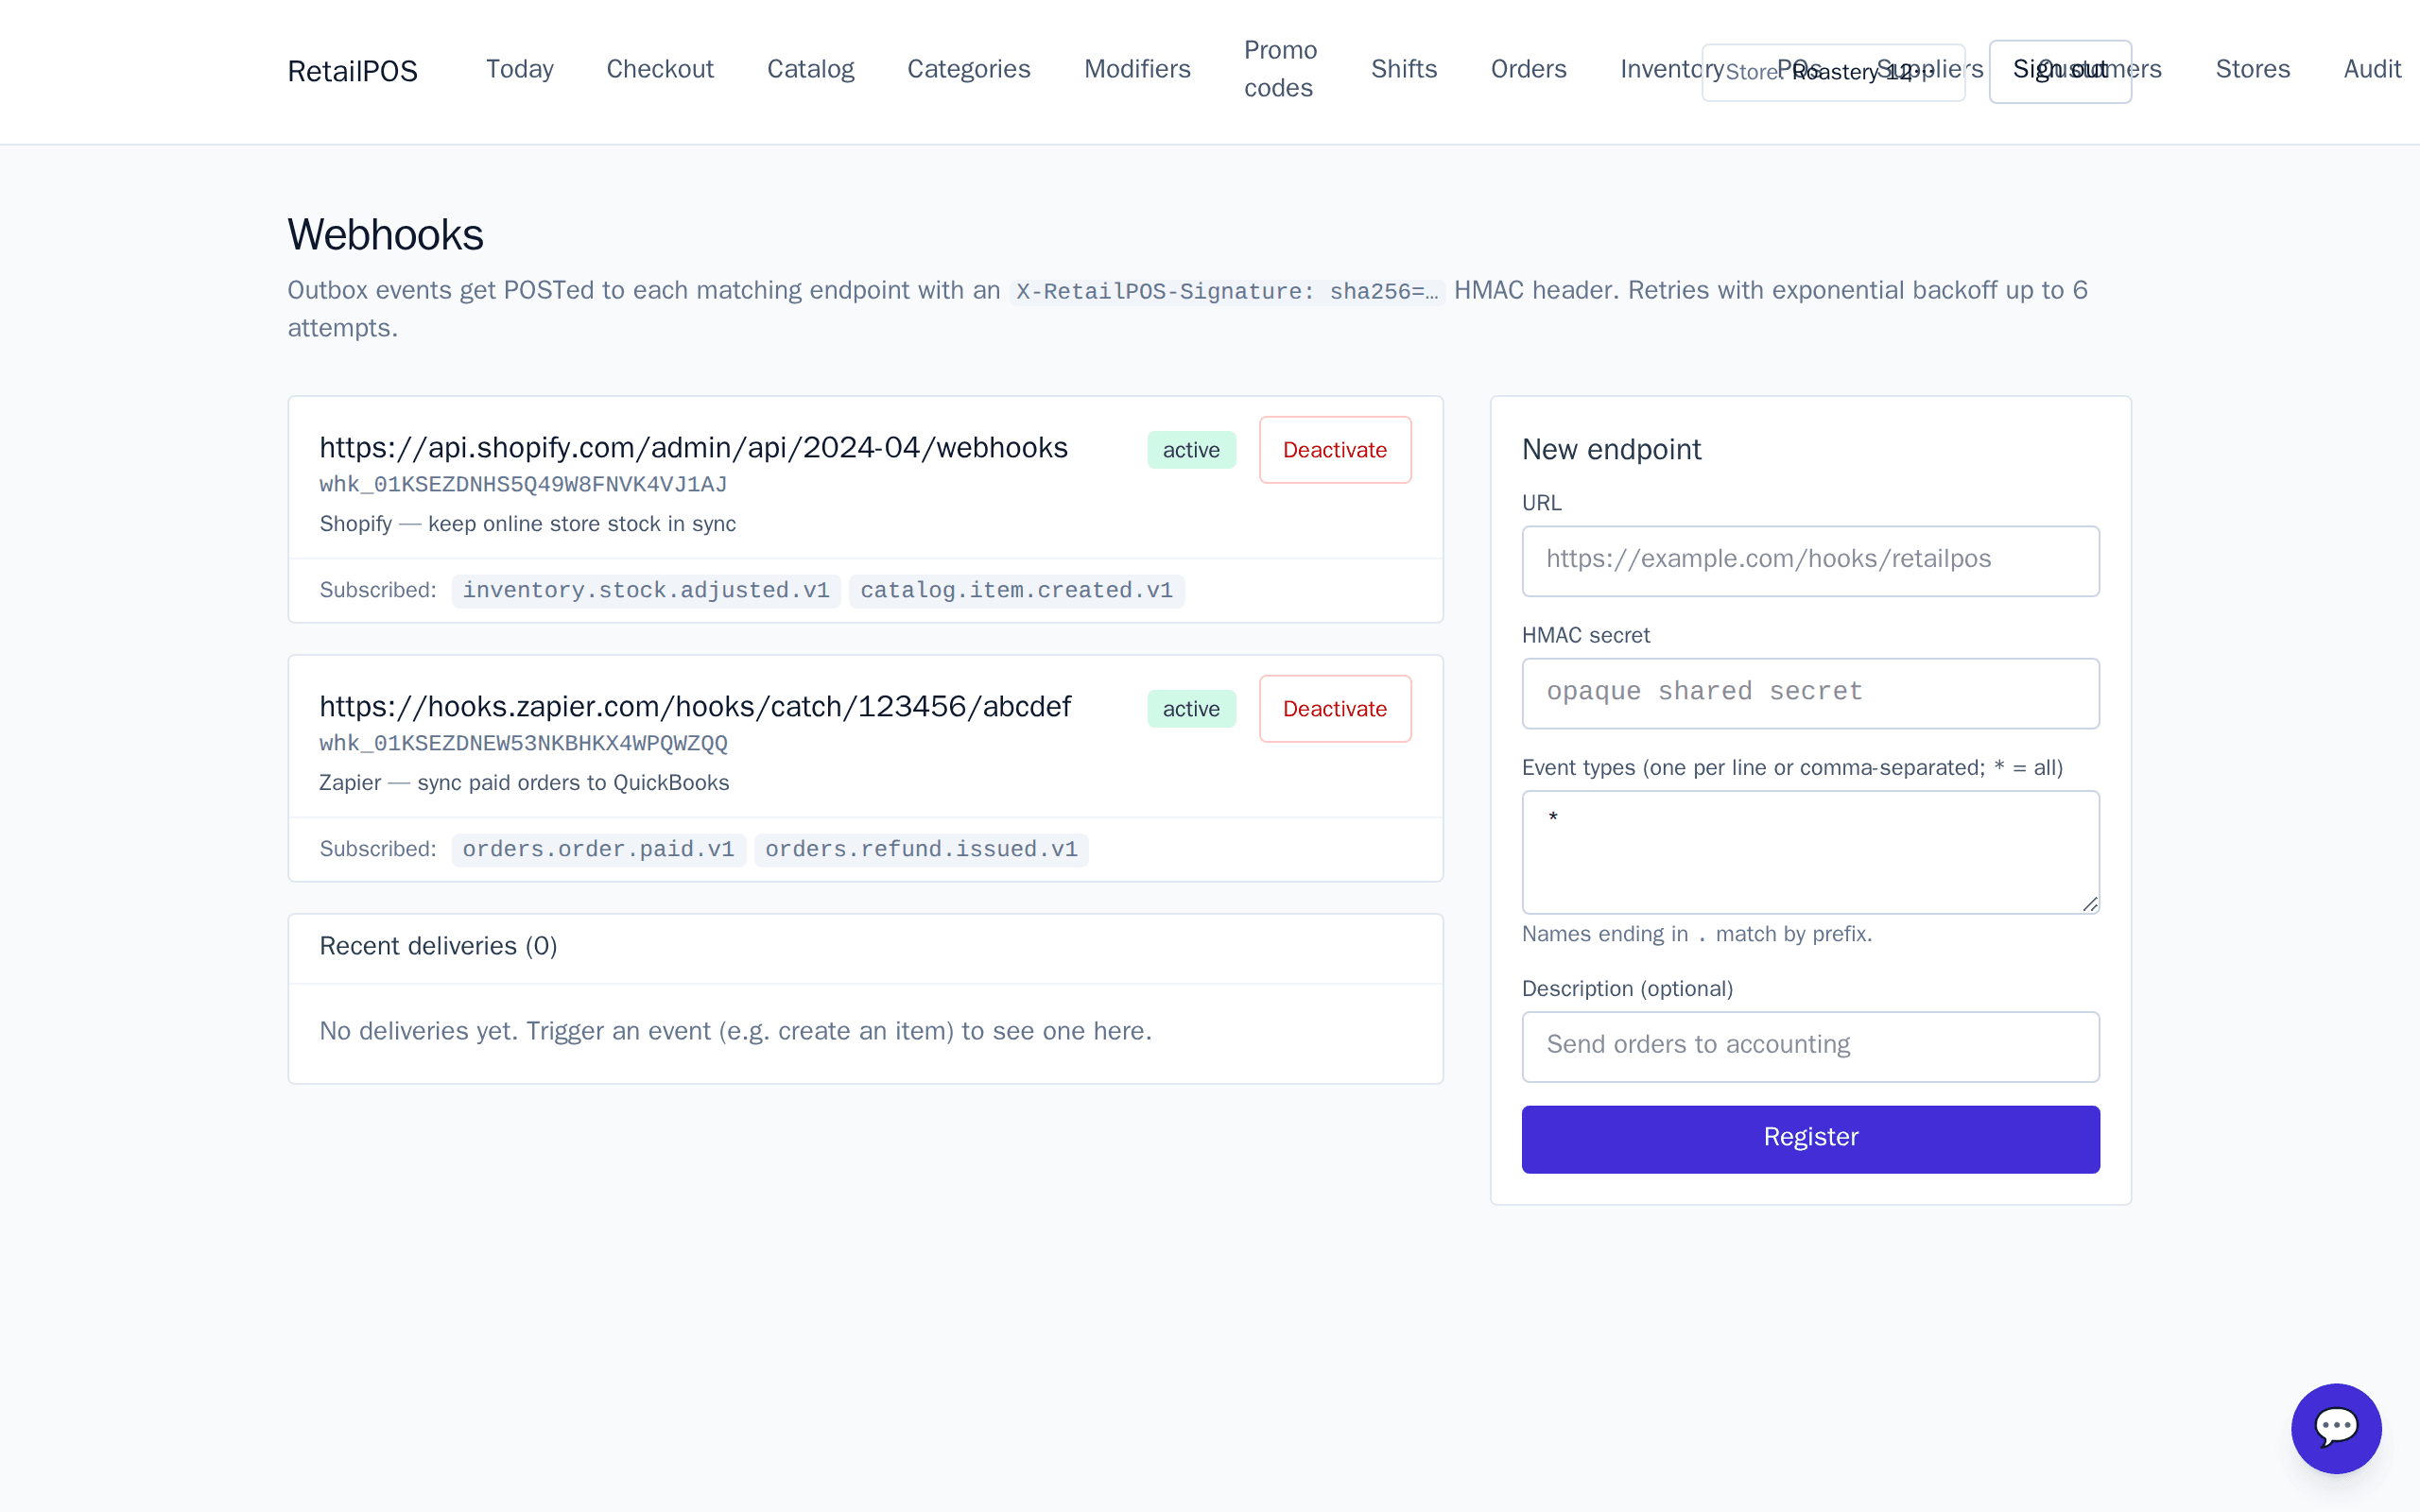2420x1512 pixels.
Task: Deactivate the Zapier webhook endpoint
Action: click(1335, 709)
